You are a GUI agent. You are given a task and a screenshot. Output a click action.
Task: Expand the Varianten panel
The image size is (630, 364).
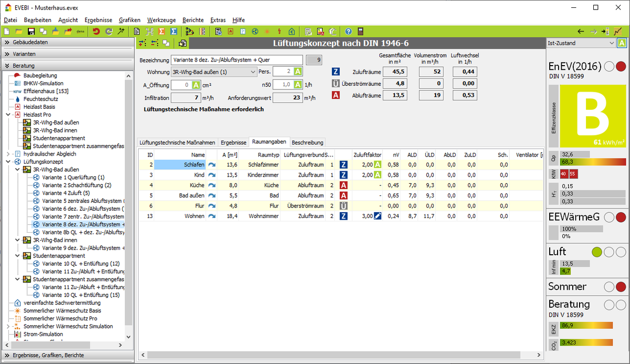[x=67, y=54]
